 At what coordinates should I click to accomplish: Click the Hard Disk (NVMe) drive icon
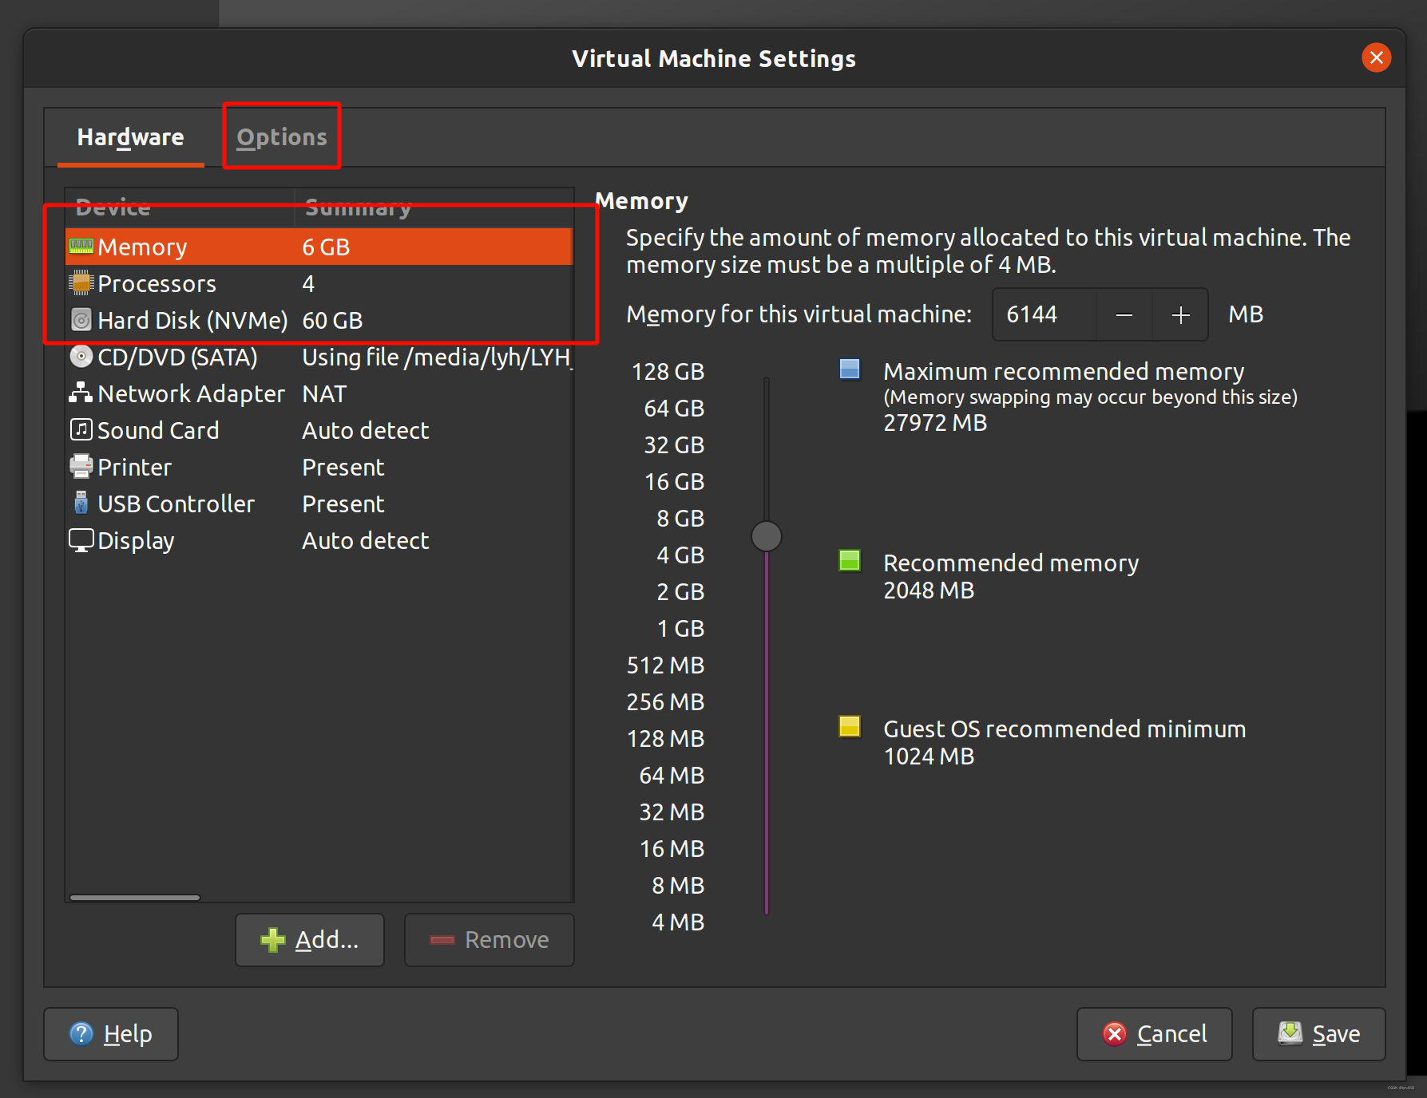pyautogui.click(x=81, y=320)
